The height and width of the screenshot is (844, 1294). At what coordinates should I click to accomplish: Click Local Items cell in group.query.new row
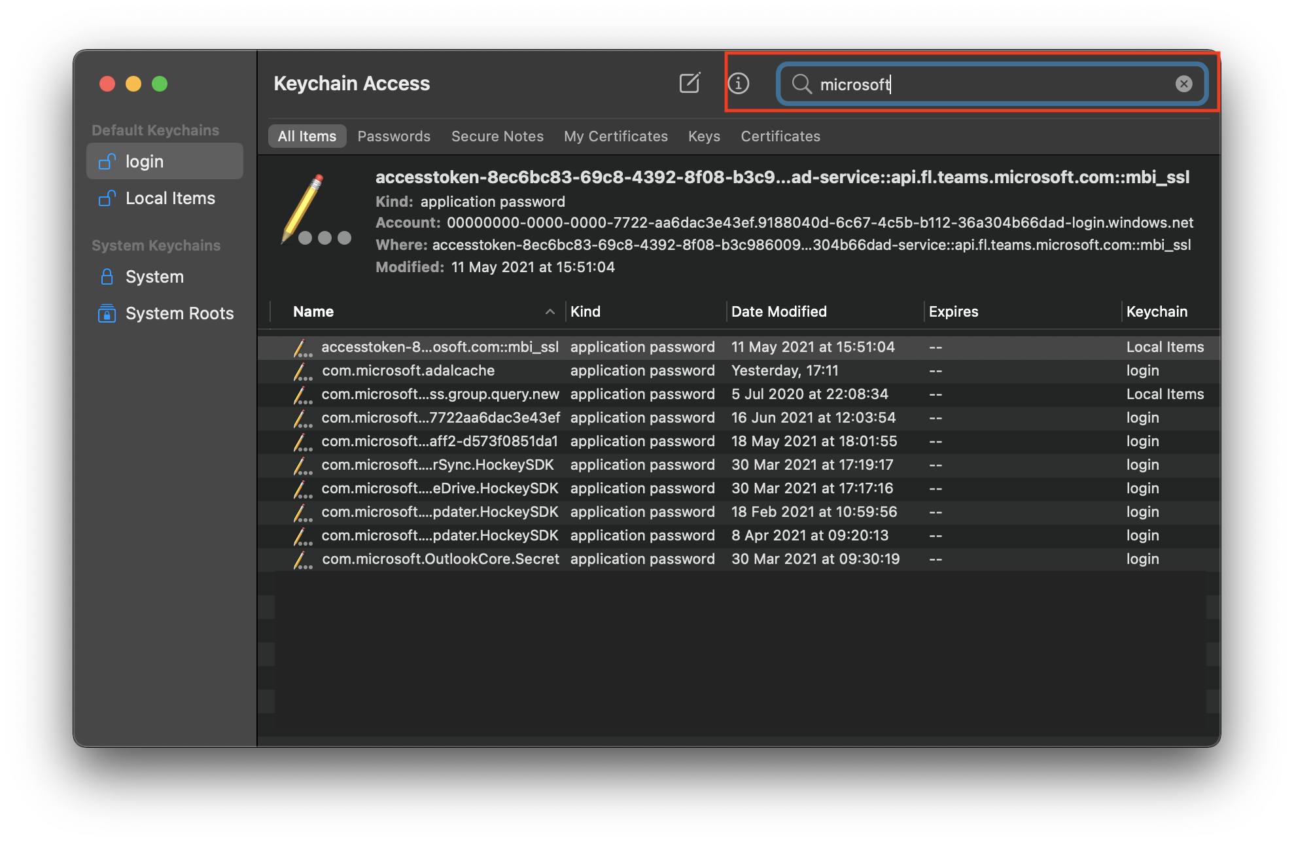1164,394
